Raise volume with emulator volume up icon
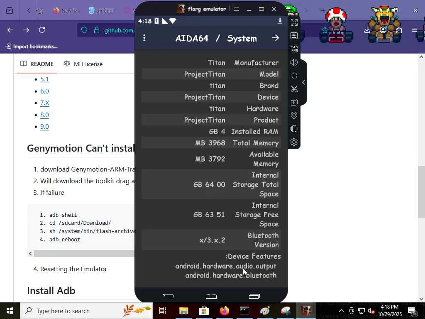The width and height of the screenshot is (425, 319). click(294, 62)
